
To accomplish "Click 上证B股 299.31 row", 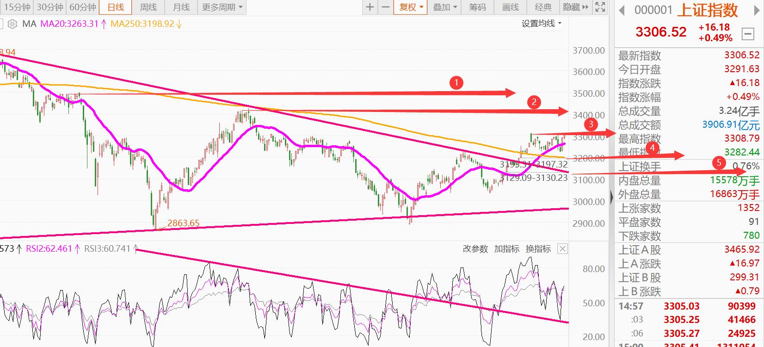I will coord(689,278).
